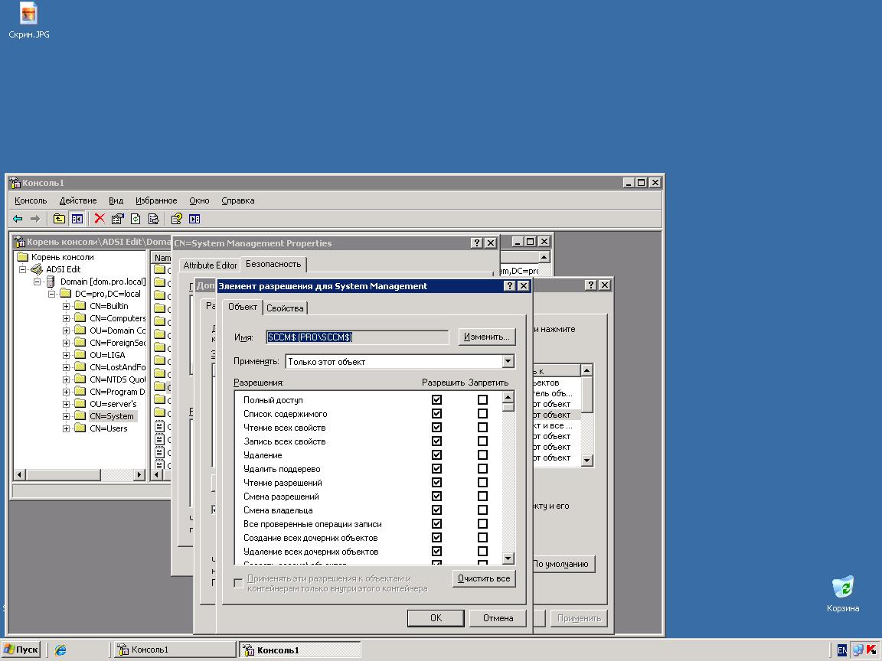This screenshot has height=661, width=882.
Task: Click the Изменить... button
Action: pyautogui.click(x=486, y=337)
